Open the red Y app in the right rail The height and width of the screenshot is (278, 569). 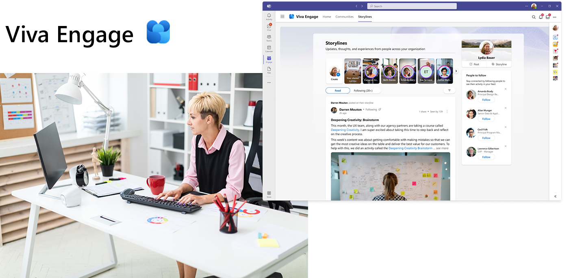click(x=555, y=51)
